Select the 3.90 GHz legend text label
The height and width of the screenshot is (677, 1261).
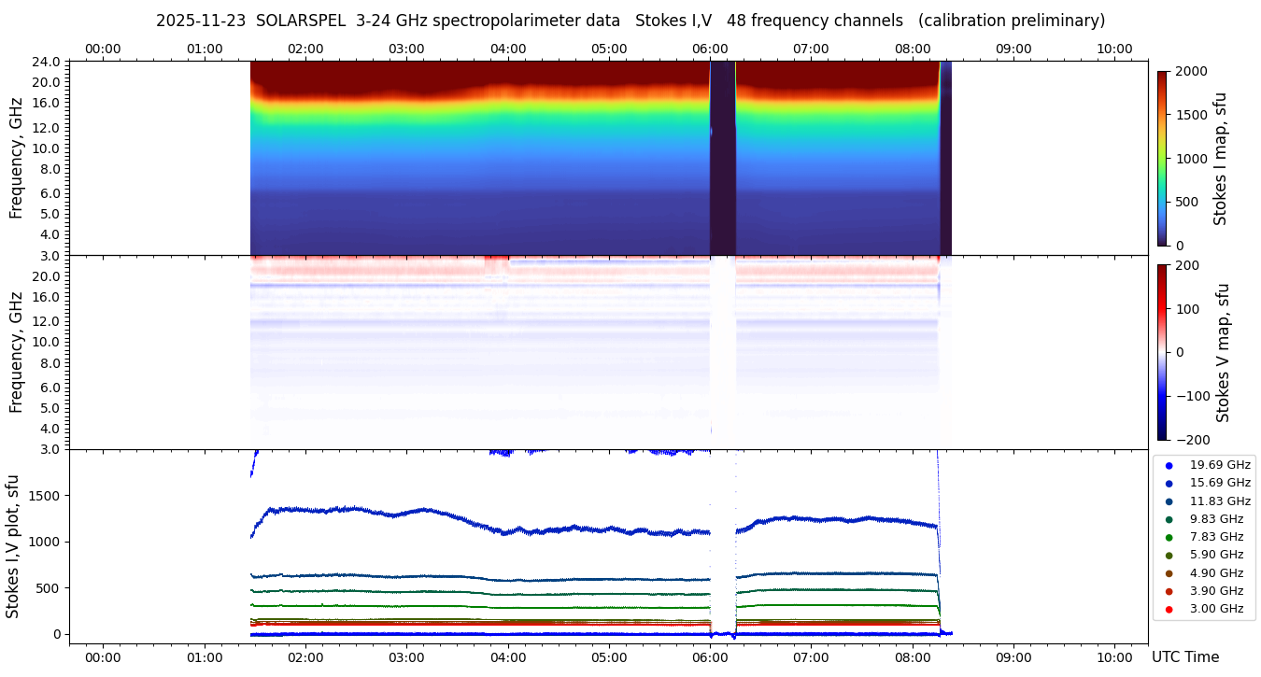1216,591
